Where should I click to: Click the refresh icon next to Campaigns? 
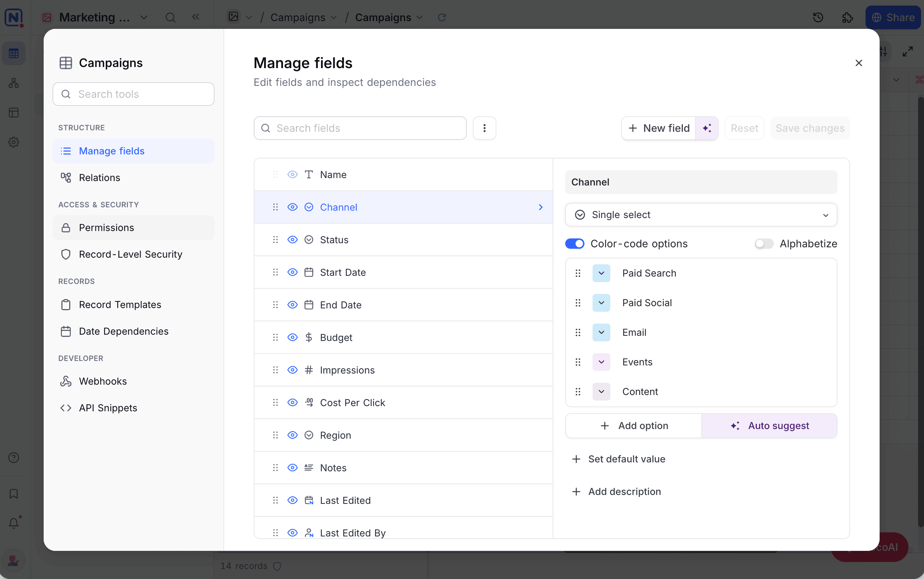tap(442, 17)
